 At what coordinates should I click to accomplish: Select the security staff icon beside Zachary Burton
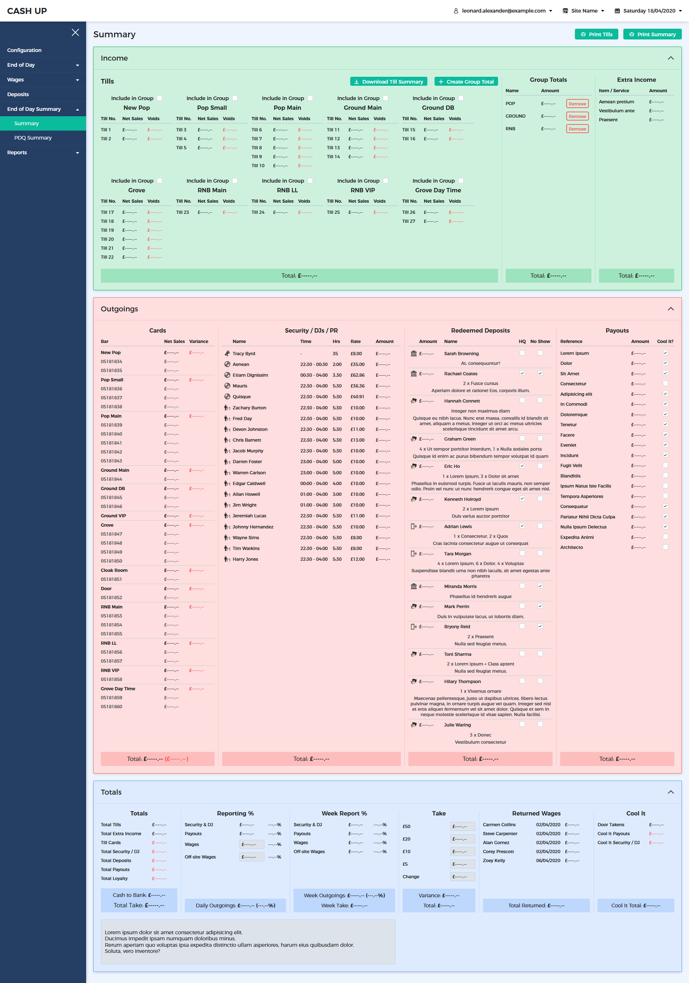pos(227,408)
